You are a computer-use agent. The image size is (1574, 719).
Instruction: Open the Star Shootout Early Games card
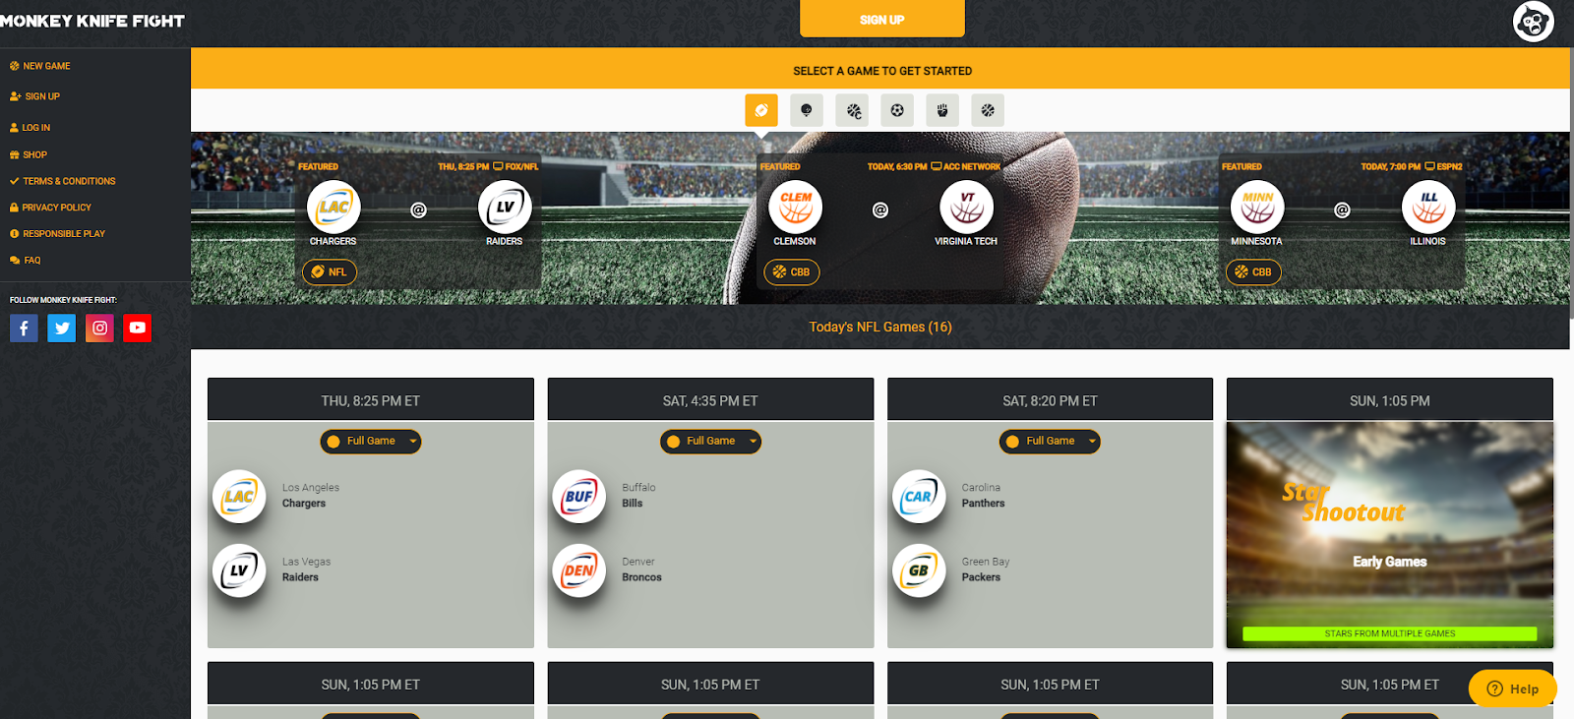[1389, 535]
